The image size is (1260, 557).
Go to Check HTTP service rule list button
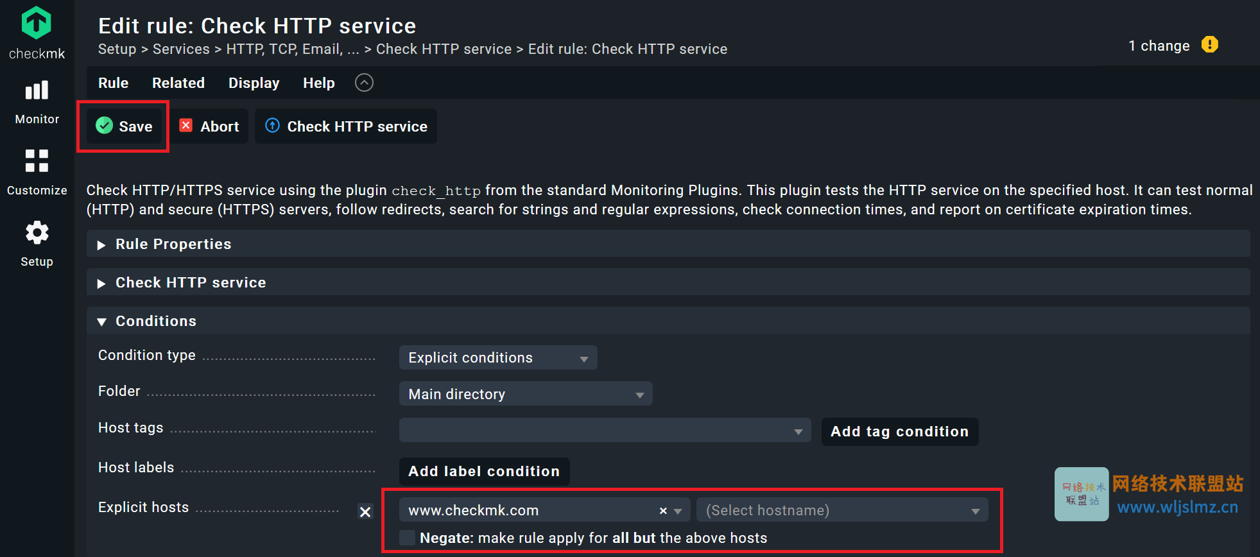(x=346, y=126)
